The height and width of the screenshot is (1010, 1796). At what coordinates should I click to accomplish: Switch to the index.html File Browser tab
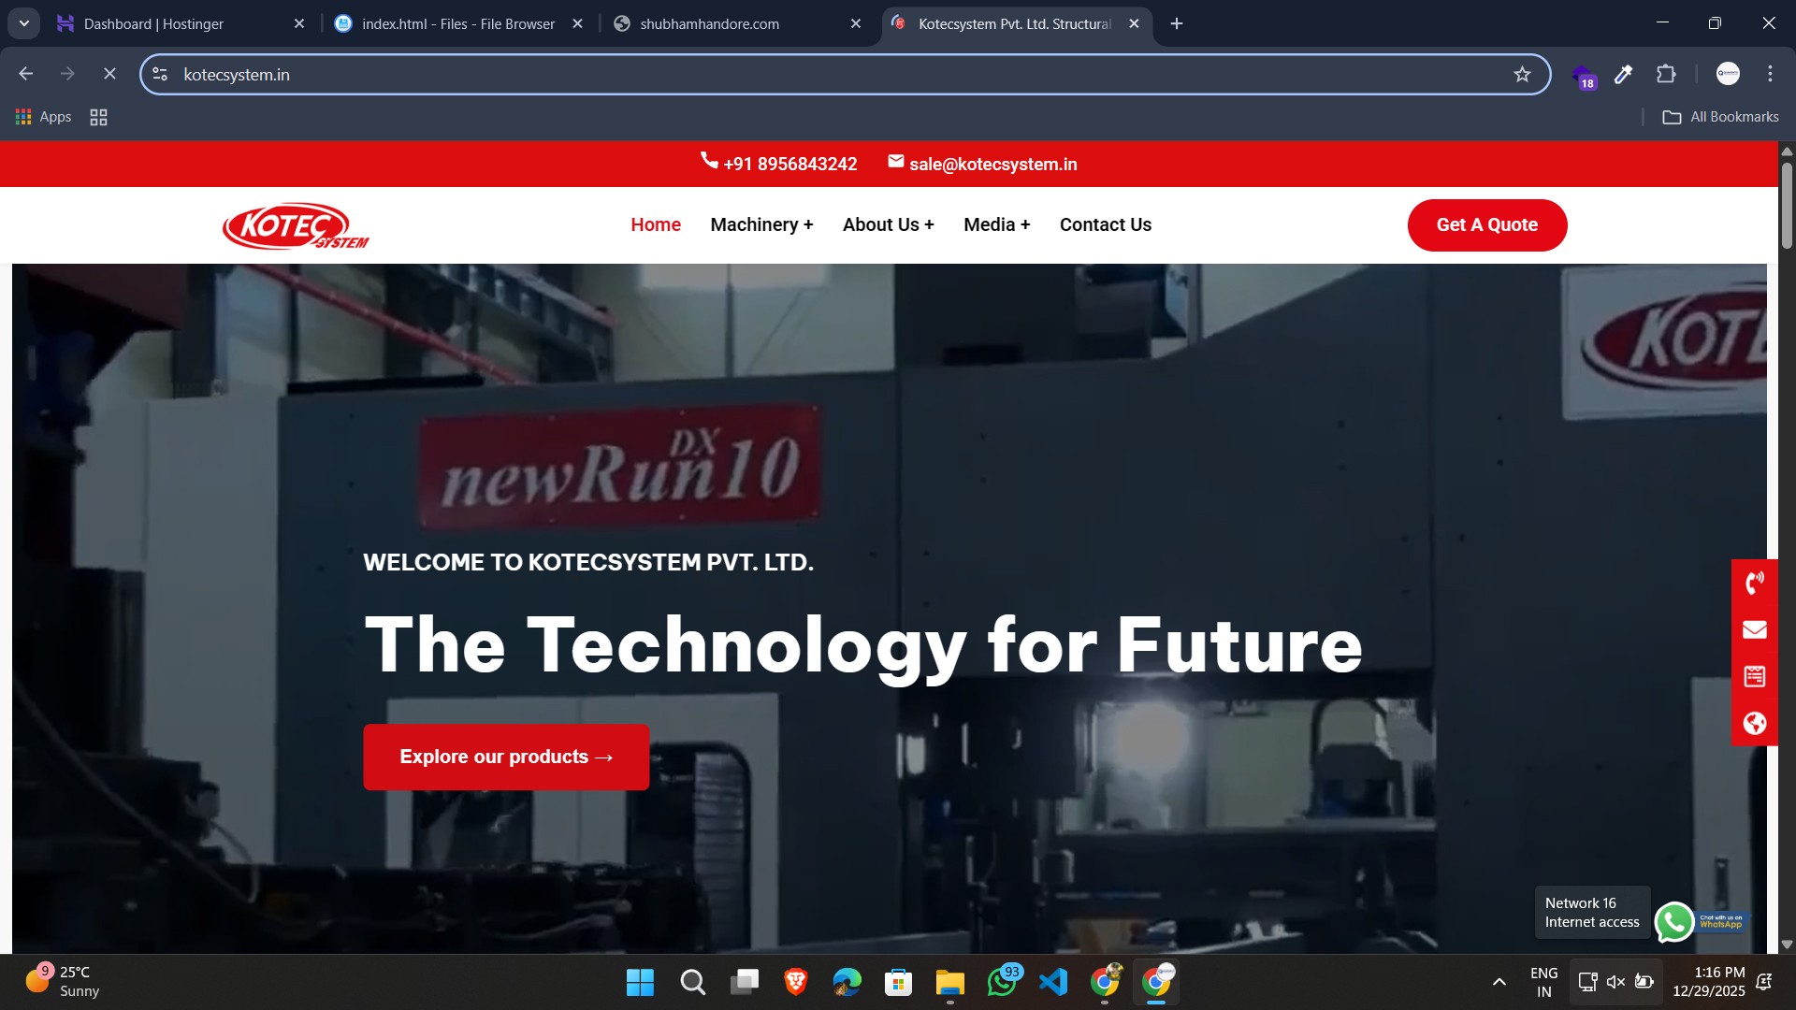point(458,23)
